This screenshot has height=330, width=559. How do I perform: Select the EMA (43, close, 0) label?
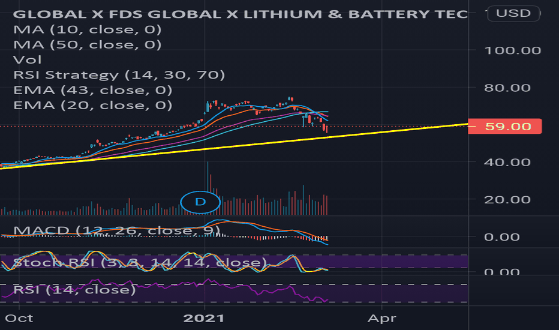click(93, 90)
